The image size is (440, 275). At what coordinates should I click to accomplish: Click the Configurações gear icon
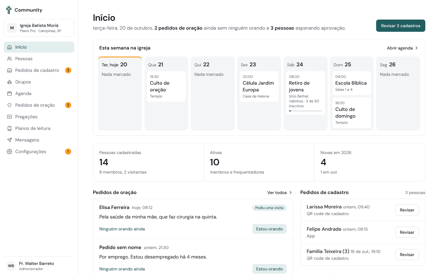click(x=9, y=152)
